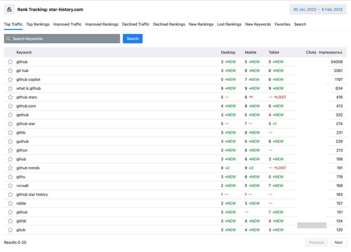This screenshot has height=252, width=351.
Task: Click the star for "githib" row
Action: pyautogui.click(x=10, y=221)
